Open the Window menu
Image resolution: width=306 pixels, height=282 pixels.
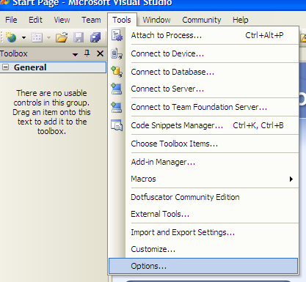tap(156, 20)
